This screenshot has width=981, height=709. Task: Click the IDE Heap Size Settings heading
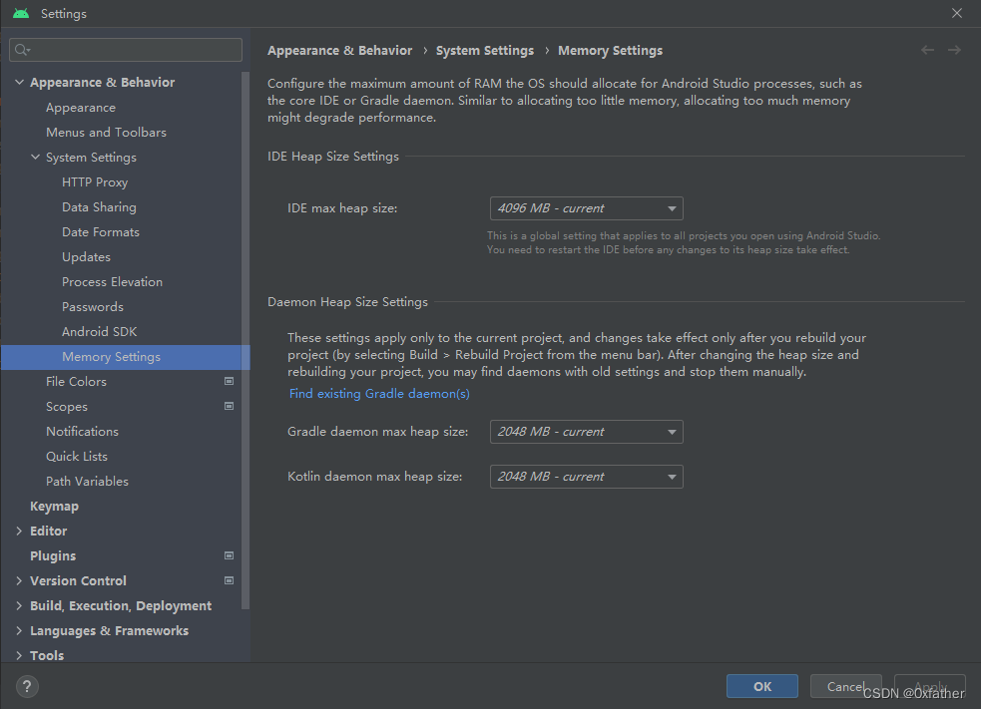coord(333,157)
